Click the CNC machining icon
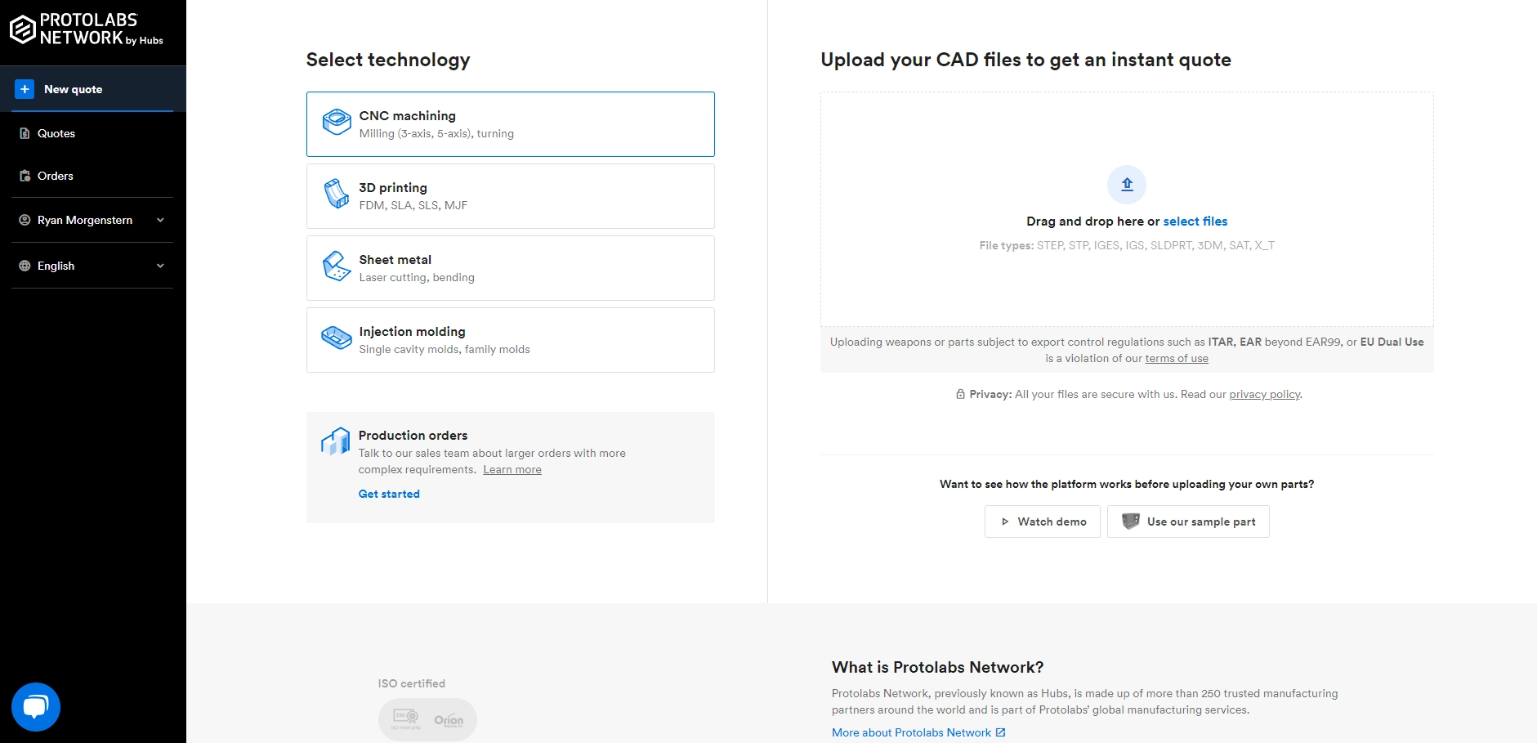This screenshot has width=1537, height=743. tap(337, 122)
